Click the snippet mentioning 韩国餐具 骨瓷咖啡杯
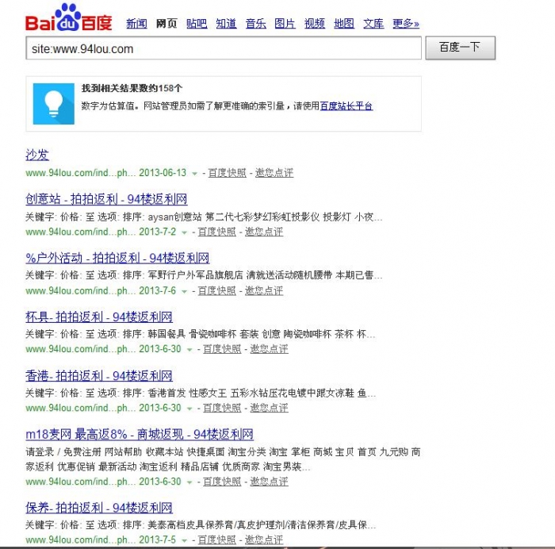This screenshot has width=555, height=549. pyautogui.click(x=201, y=334)
